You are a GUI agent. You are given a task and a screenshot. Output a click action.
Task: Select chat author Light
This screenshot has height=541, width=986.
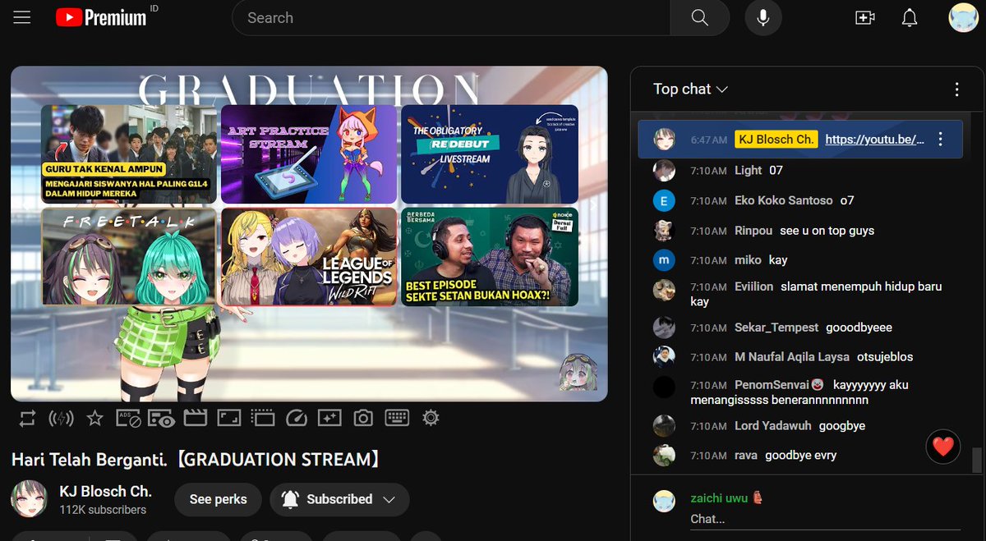pyautogui.click(x=749, y=170)
